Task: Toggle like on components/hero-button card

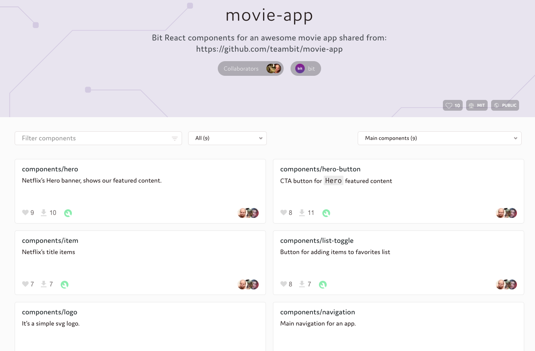Action: pyautogui.click(x=284, y=213)
